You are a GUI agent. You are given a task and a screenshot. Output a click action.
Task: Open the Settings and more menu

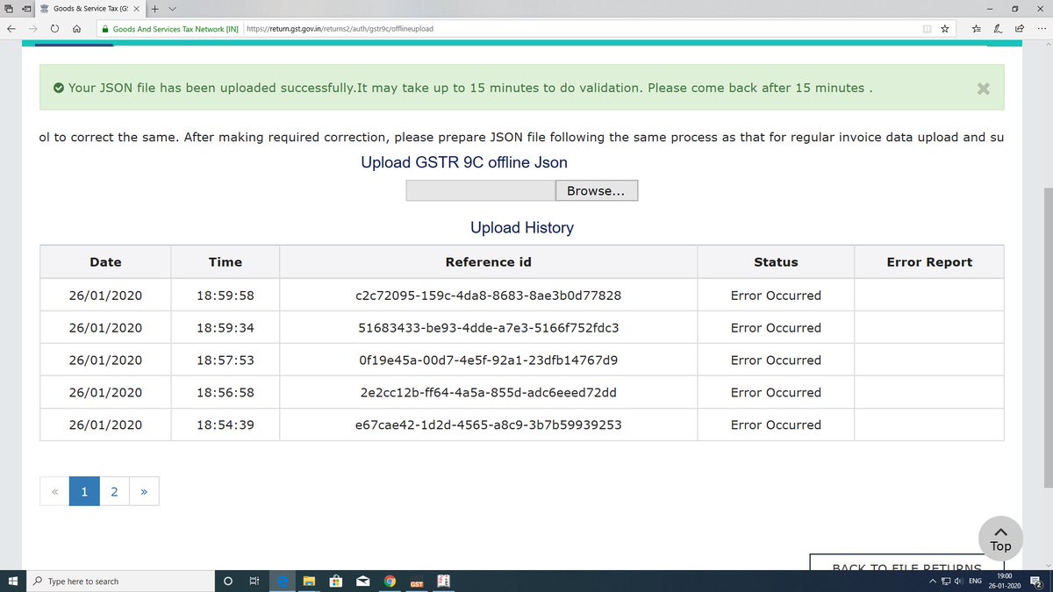pyautogui.click(x=1041, y=28)
